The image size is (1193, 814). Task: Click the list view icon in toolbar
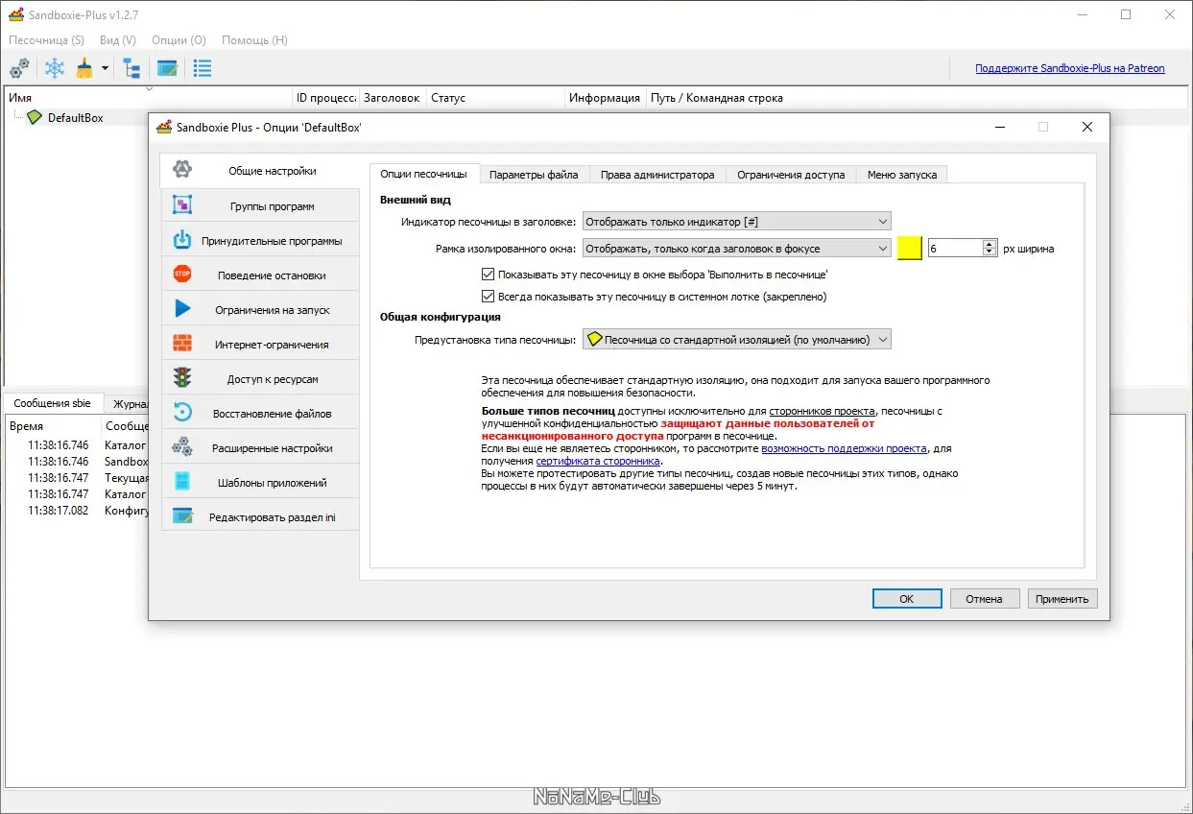coord(202,69)
